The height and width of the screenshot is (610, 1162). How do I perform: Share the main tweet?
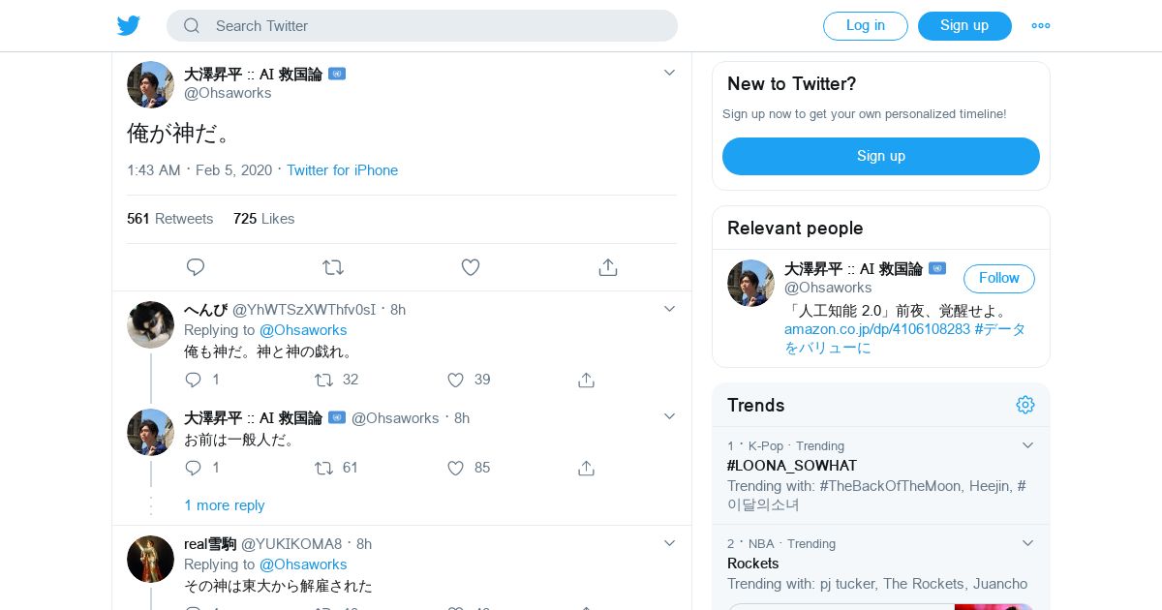point(608,267)
